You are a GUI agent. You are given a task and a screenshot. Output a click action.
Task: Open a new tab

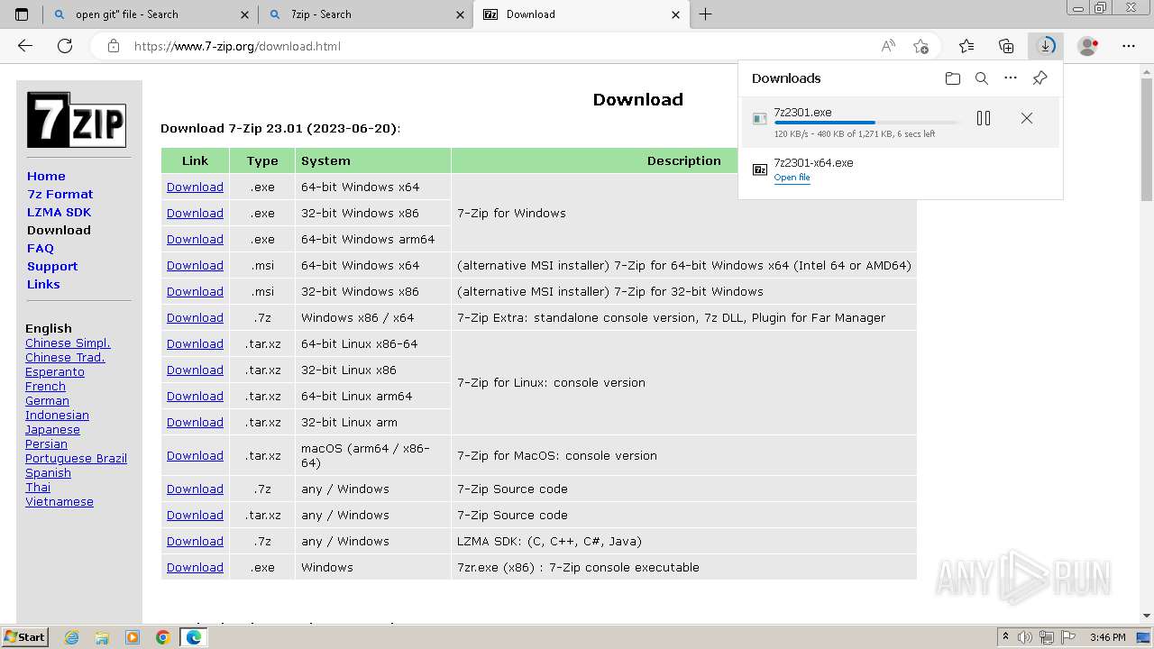click(706, 14)
